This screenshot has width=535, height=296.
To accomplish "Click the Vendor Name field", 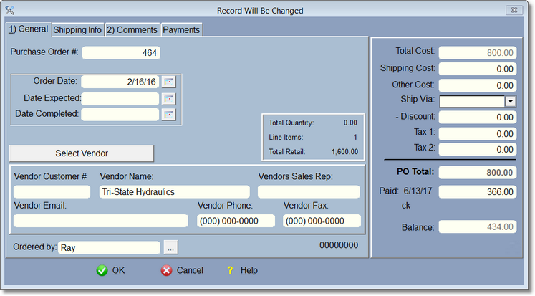I will pos(174,191).
